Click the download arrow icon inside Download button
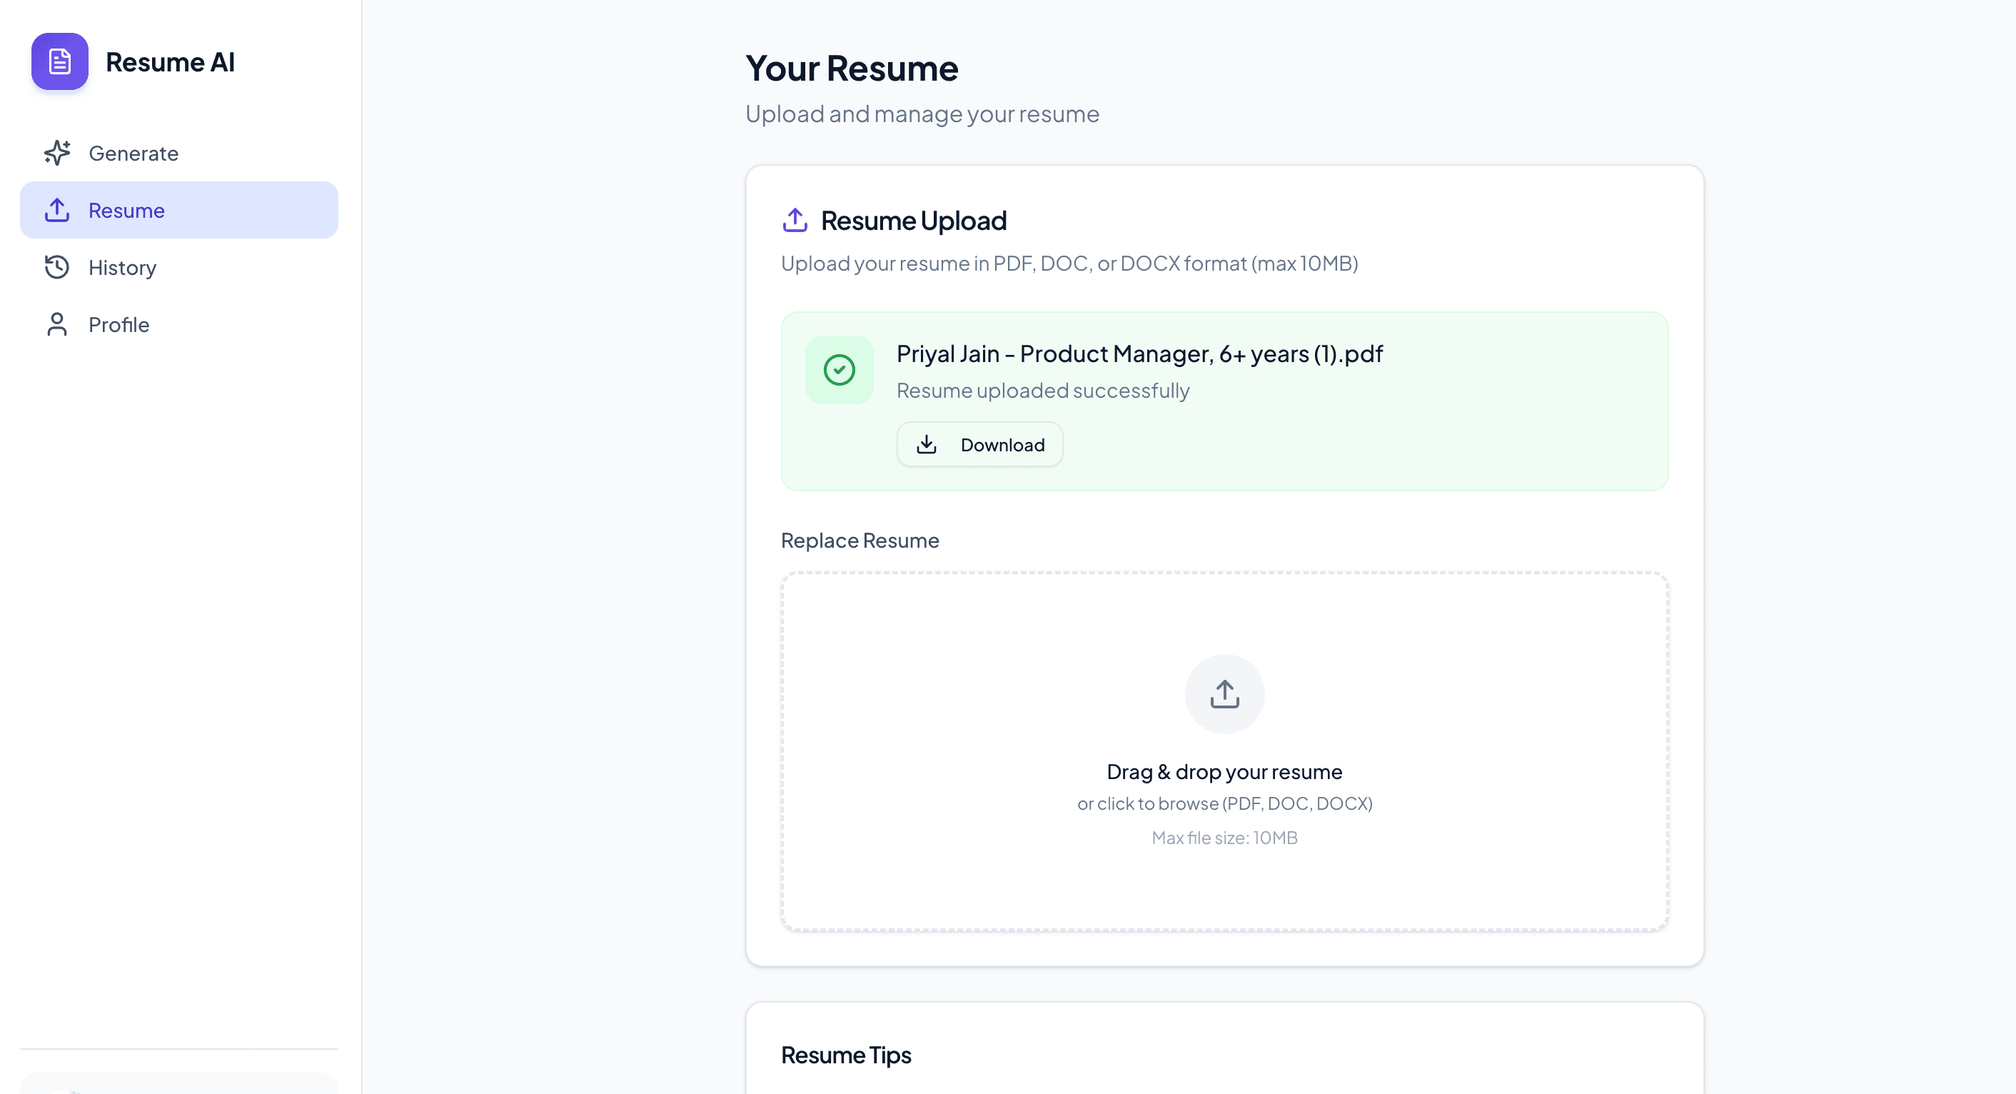 click(x=927, y=444)
